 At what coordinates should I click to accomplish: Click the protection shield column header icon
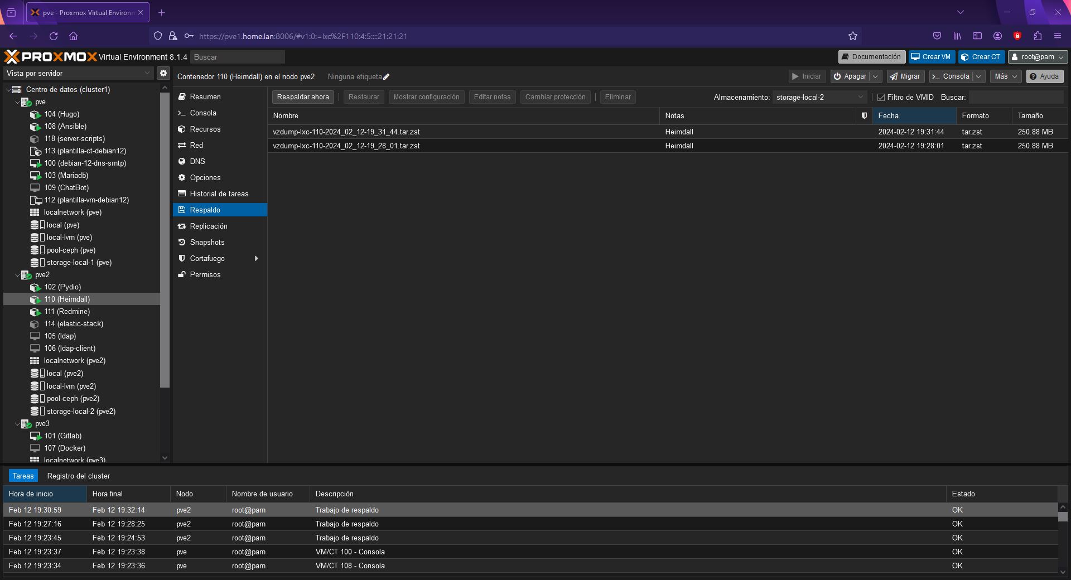(x=864, y=115)
